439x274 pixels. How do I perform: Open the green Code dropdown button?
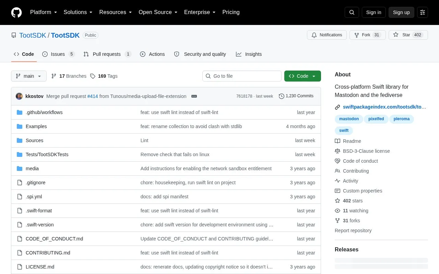302,76
